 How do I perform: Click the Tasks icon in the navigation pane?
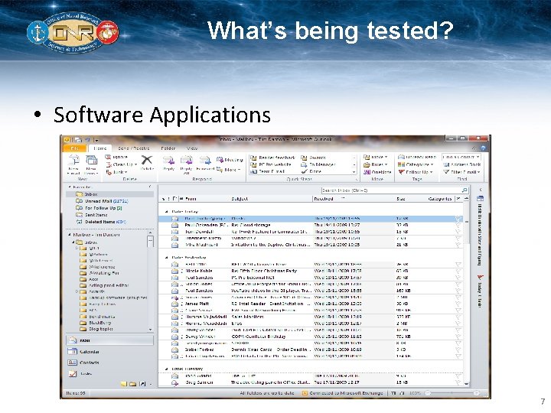(x=73, y=374)
